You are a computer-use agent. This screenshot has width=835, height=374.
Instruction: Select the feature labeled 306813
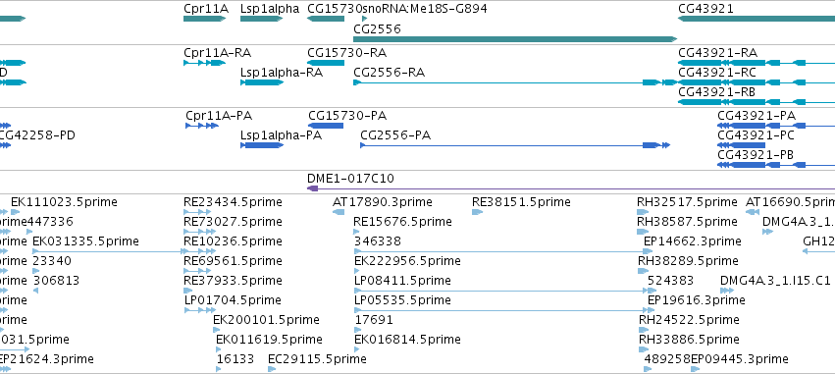click(57, 280)
